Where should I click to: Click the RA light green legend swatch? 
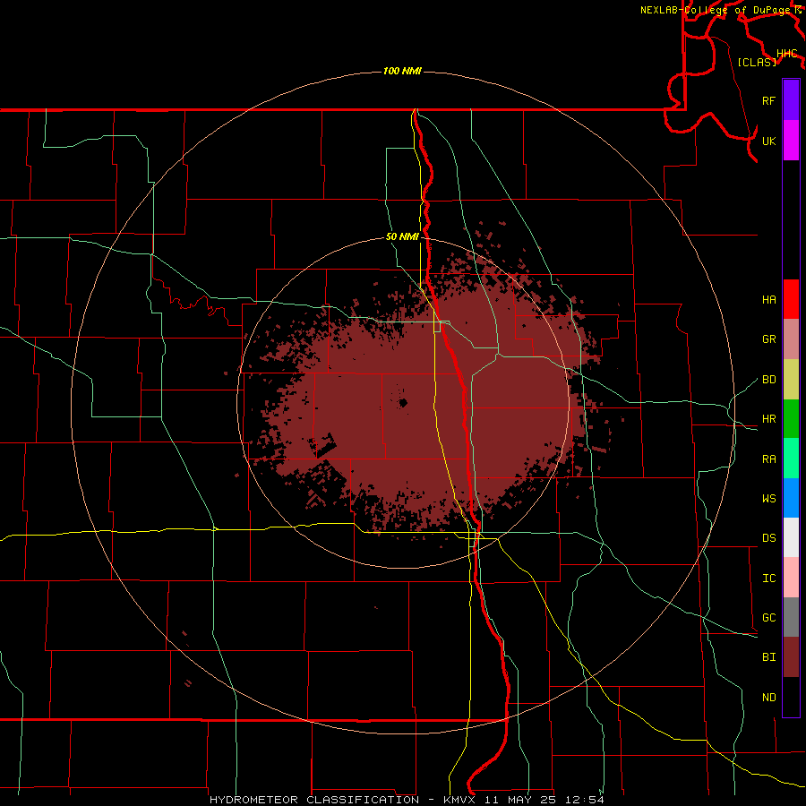[x=791, y=459]
